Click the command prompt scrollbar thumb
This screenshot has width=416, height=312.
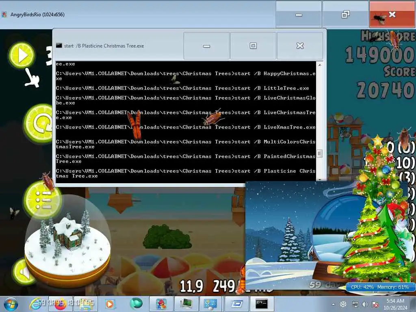coord(319,153)
